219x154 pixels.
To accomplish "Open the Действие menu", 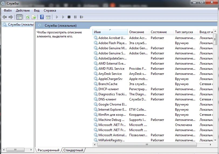I will 23,10.
